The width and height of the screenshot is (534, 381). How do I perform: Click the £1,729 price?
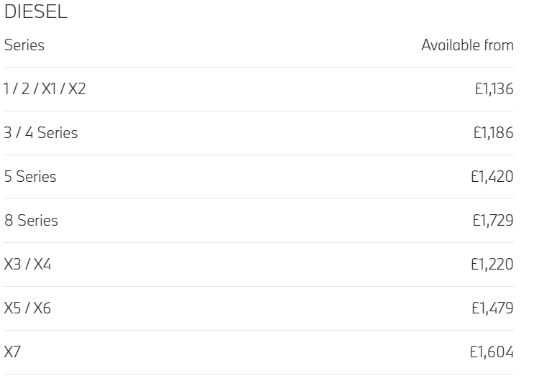tap(493, 221)
